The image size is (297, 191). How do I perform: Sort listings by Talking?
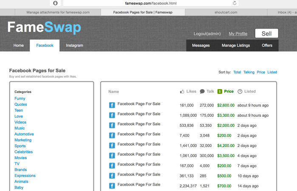249,72
